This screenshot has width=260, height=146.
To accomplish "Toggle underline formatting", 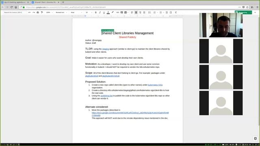I will click(104, 13).
